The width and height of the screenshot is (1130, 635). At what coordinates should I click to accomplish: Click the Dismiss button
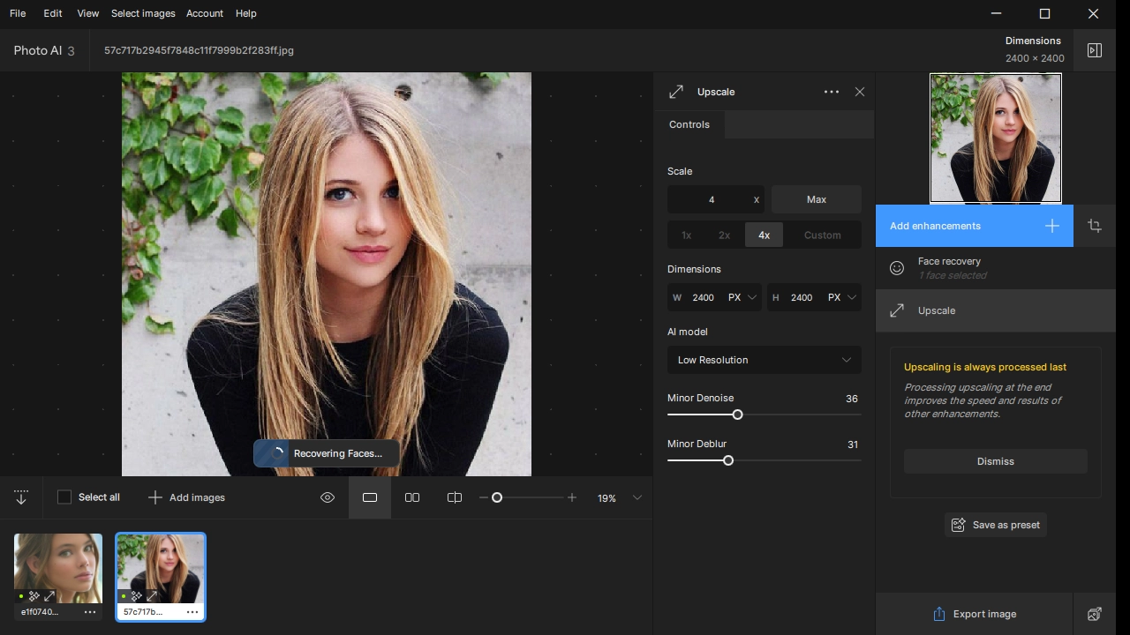pos(995,461)
